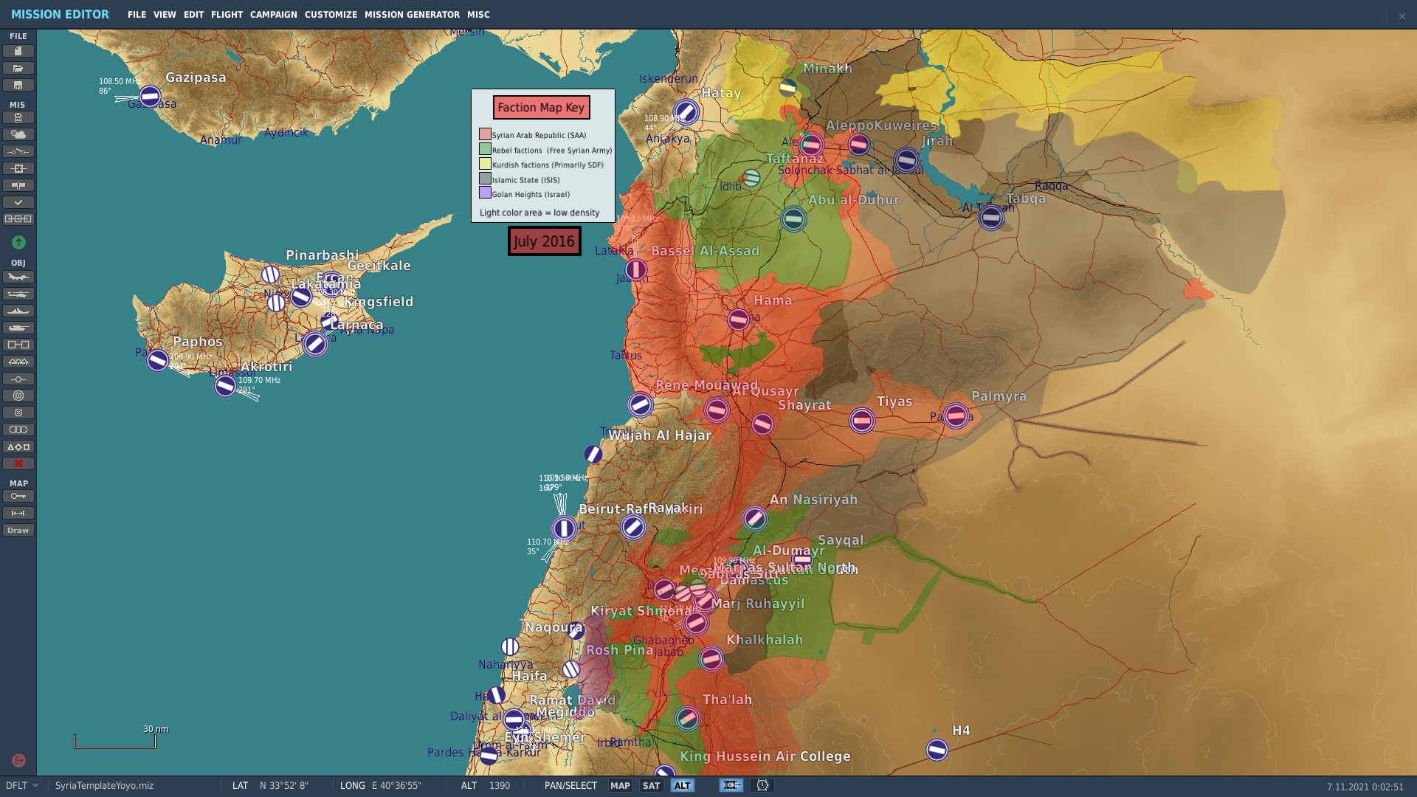
Task: Click the Draw button in MAP section
Action: pos(18,530)
